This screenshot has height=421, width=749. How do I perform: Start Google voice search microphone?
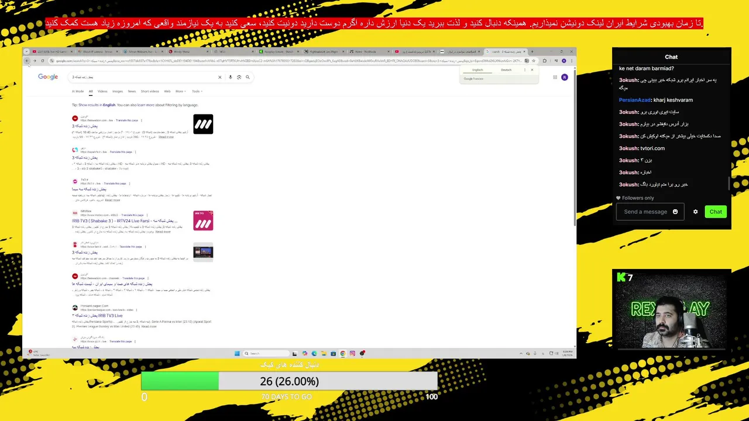coord(231,77)
